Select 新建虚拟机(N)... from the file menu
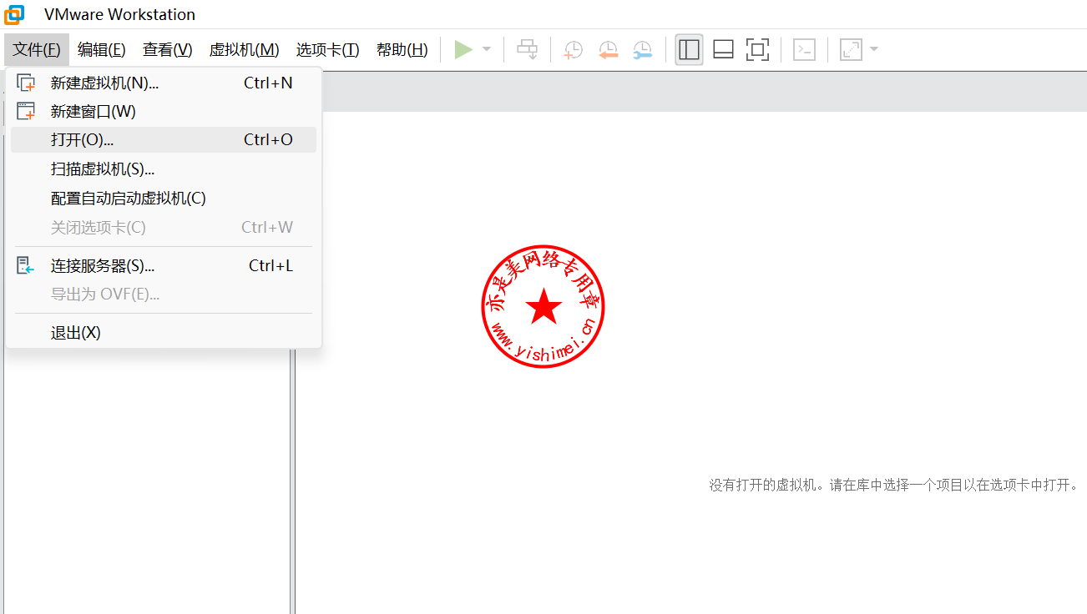Image resolution: width=1087 pixels, height=614 pixels. tap(104, 83)
